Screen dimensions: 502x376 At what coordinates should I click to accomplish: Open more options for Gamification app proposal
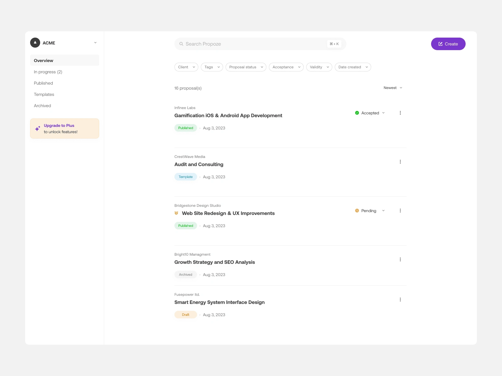400,113
